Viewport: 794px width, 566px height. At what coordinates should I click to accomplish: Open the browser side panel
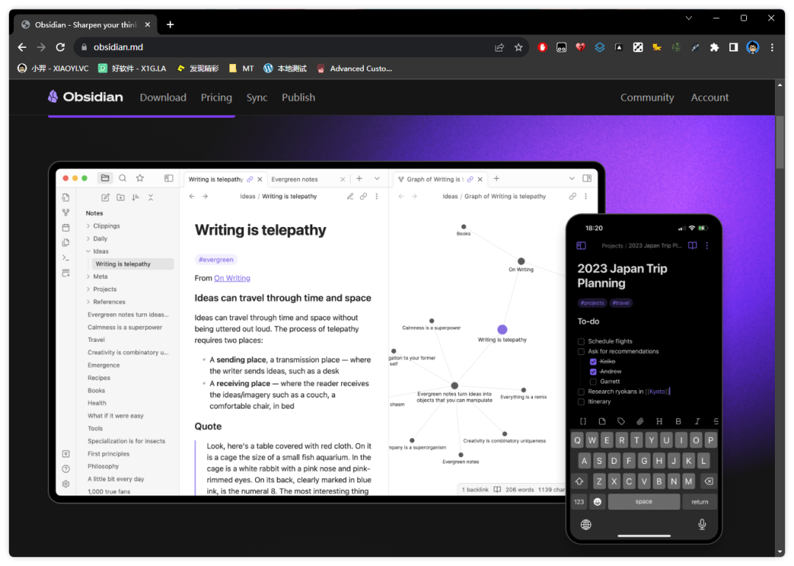click(x=733, y=47)
